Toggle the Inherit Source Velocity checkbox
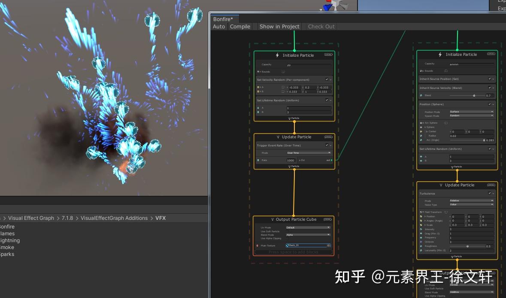The image size is (506, 298). pyautogui.click(x=490, y=88)
